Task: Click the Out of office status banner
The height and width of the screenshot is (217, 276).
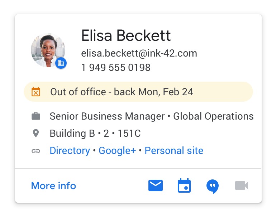Action: [138, 92]
